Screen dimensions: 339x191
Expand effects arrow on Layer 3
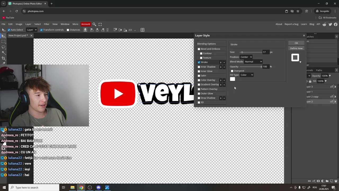point(335,87)
